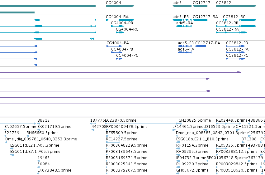This screenshot has width=265, height=175.
Task: Select protein CG4004-PA
Action: pyautogui.click(x=114, y=46)
